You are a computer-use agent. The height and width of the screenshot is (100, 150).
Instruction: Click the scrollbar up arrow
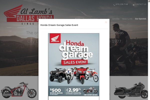(149, 1)
